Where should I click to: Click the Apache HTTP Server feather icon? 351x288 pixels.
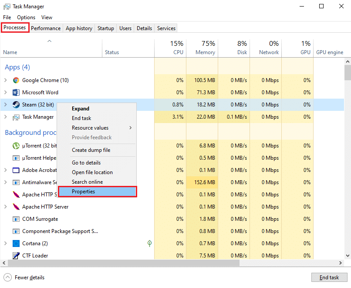[x=16, y=207]
